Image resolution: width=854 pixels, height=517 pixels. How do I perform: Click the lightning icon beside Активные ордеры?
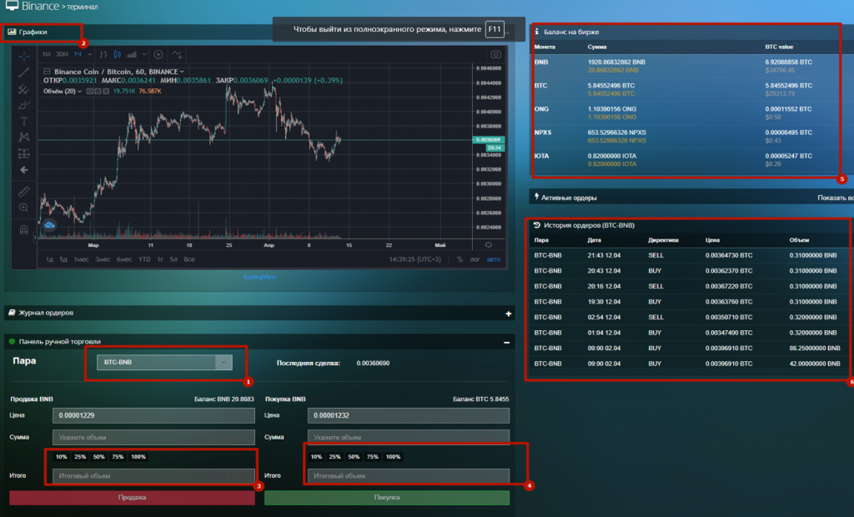point(536,197)
